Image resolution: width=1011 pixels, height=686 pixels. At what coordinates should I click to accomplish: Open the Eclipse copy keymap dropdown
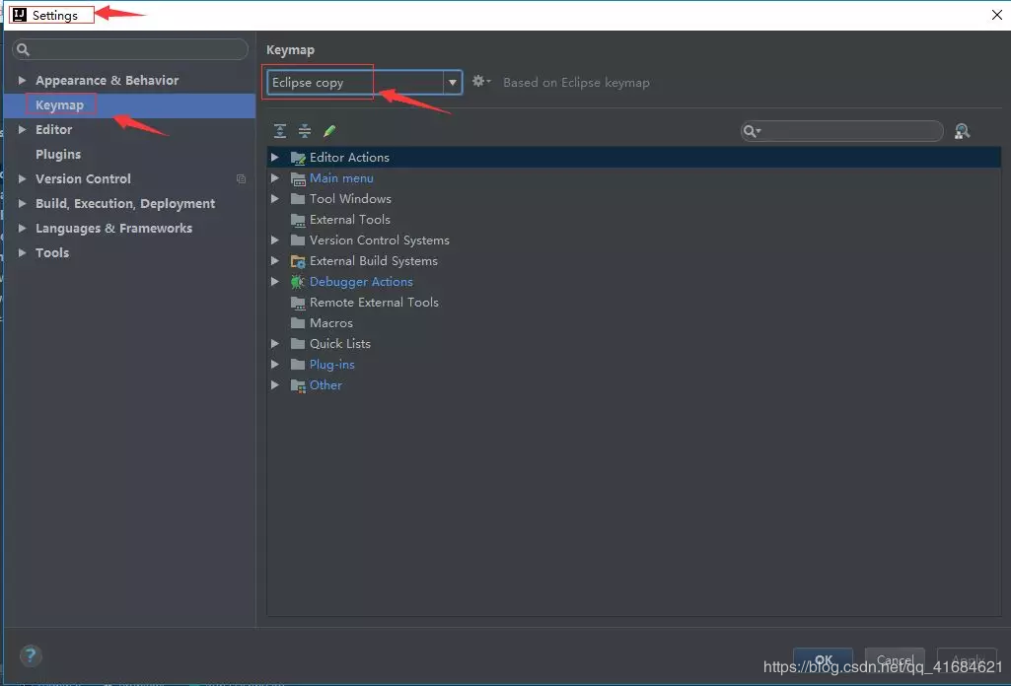point(364,83)
